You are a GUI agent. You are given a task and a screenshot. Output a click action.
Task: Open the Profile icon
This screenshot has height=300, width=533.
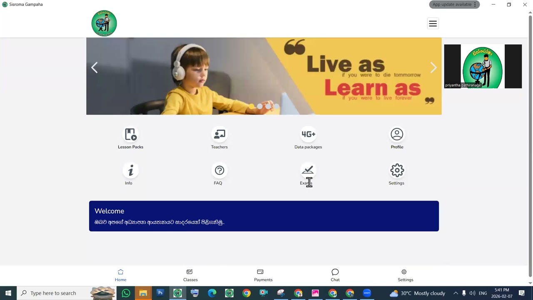tap(397, 134)
